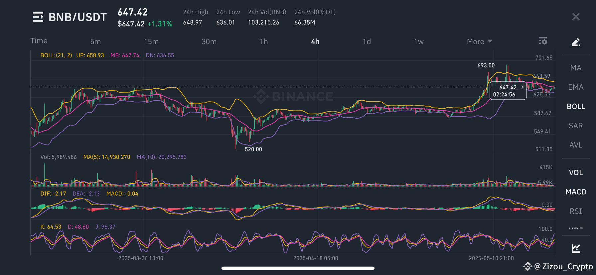Tap the +1.31% price change
Viewport: 596px width, 275px height.
pyautogui.click(x=160, y=24)
